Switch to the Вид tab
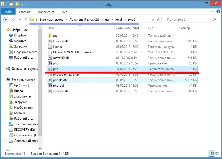 (65, 12)
